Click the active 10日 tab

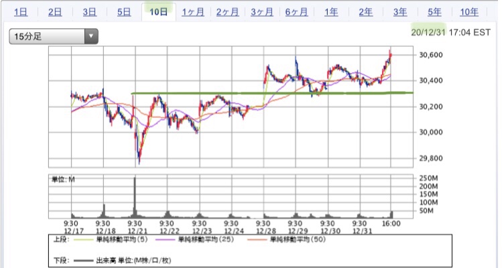point(159,11)
